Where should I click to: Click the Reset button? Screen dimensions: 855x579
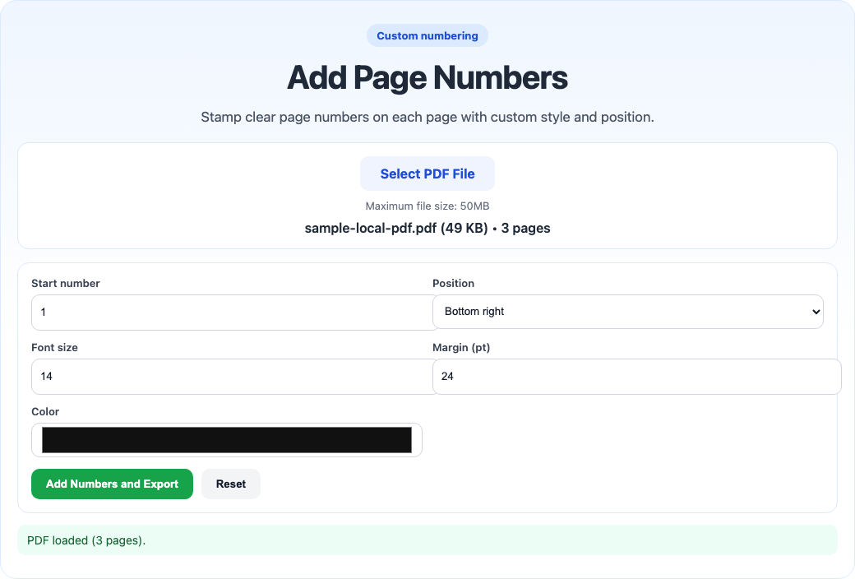tap(231, 484)
